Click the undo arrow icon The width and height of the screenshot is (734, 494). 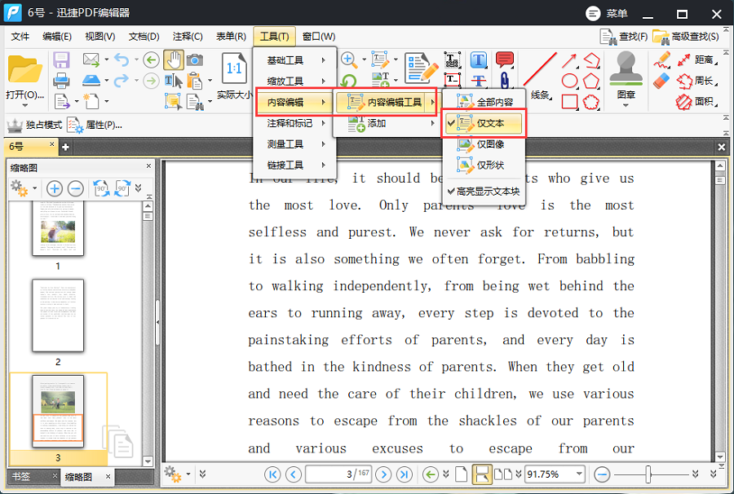[122, 60]
